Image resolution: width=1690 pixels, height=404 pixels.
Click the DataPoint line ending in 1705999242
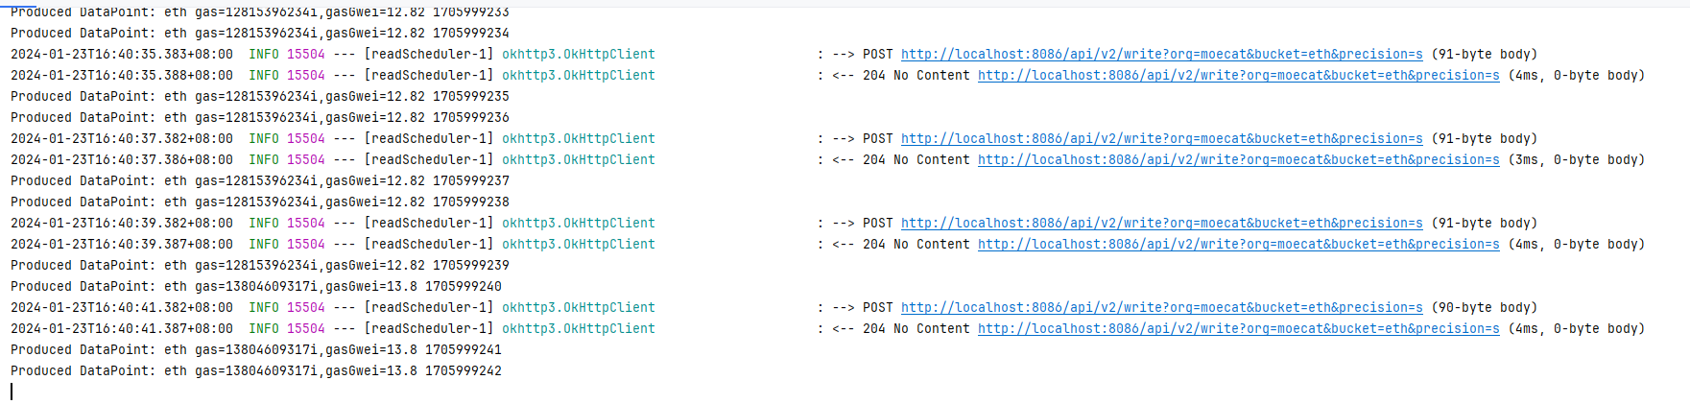(x=256, y=371)
